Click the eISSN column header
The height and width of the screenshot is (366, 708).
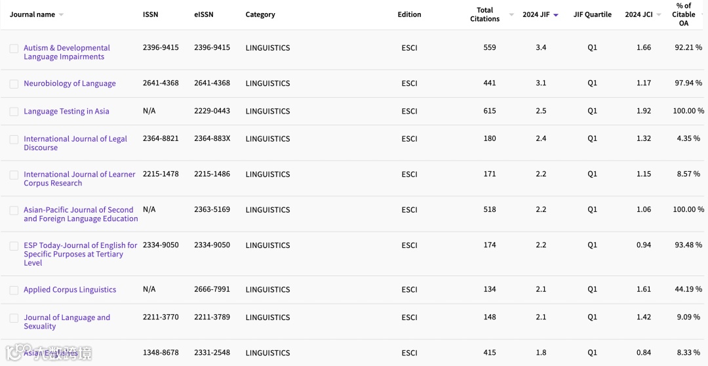(203, 14)
